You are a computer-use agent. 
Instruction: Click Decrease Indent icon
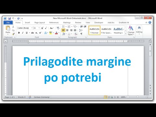pyautogui.click(x=81, y=27)
